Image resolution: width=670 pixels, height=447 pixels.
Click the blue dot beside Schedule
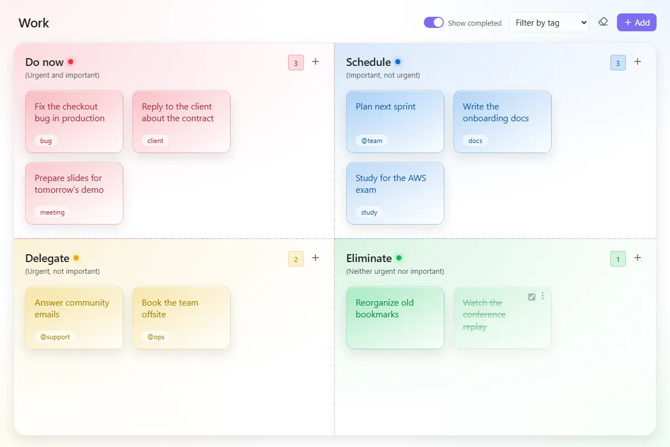[398, 61]
